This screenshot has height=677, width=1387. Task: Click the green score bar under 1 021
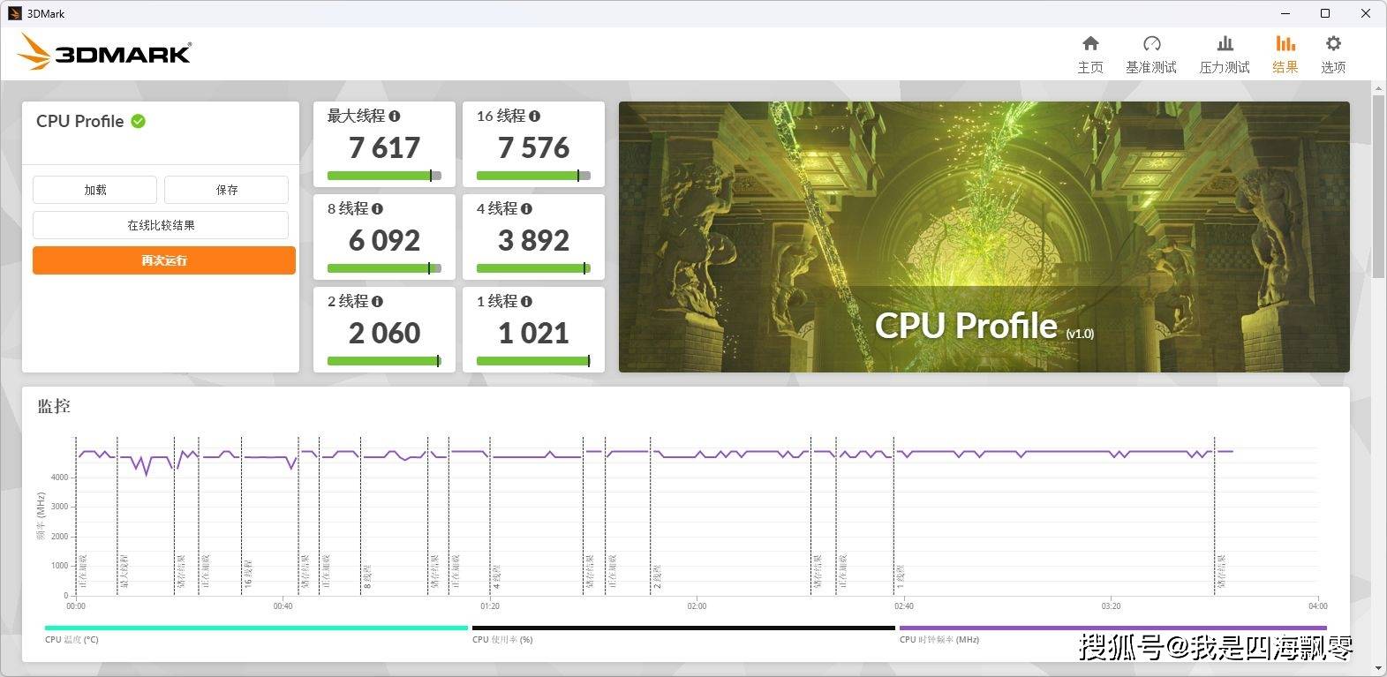point(533,361)
